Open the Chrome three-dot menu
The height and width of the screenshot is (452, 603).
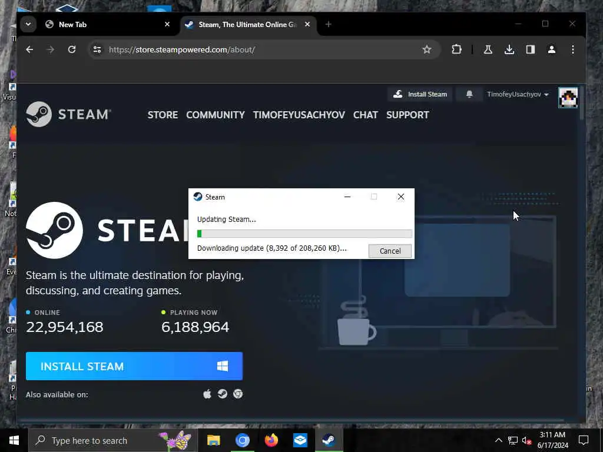point(572,49)
